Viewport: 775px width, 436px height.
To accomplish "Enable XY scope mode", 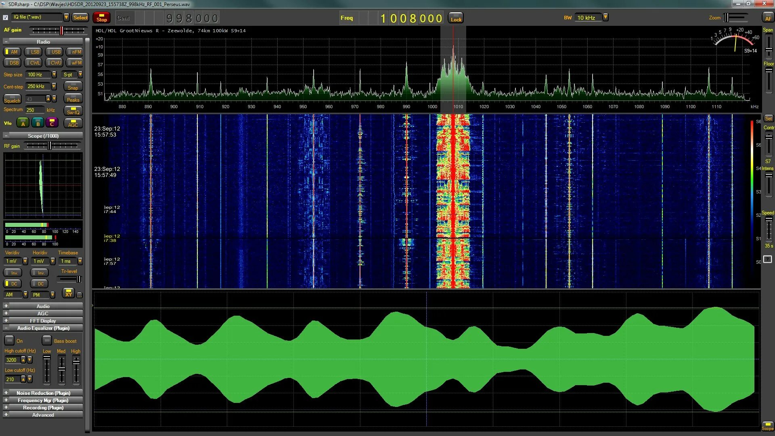I will 68,293.
